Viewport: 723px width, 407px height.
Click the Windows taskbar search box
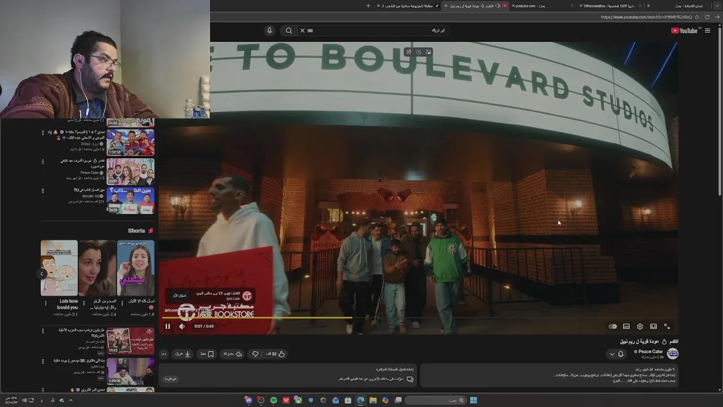click(436, 400)
